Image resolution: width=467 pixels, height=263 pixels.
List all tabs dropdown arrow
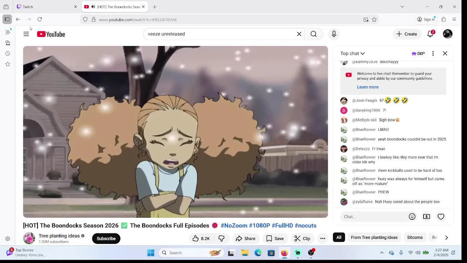click(402, 7)
